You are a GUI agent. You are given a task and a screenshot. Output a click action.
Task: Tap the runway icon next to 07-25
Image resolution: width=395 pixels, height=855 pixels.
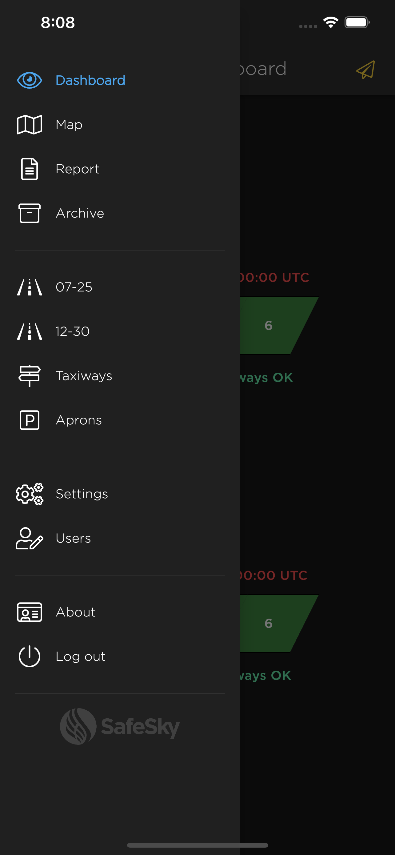29,287
